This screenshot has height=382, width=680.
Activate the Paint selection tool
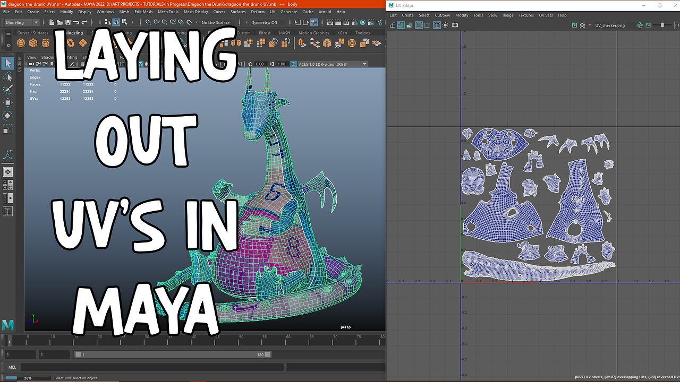coord(7,90)
